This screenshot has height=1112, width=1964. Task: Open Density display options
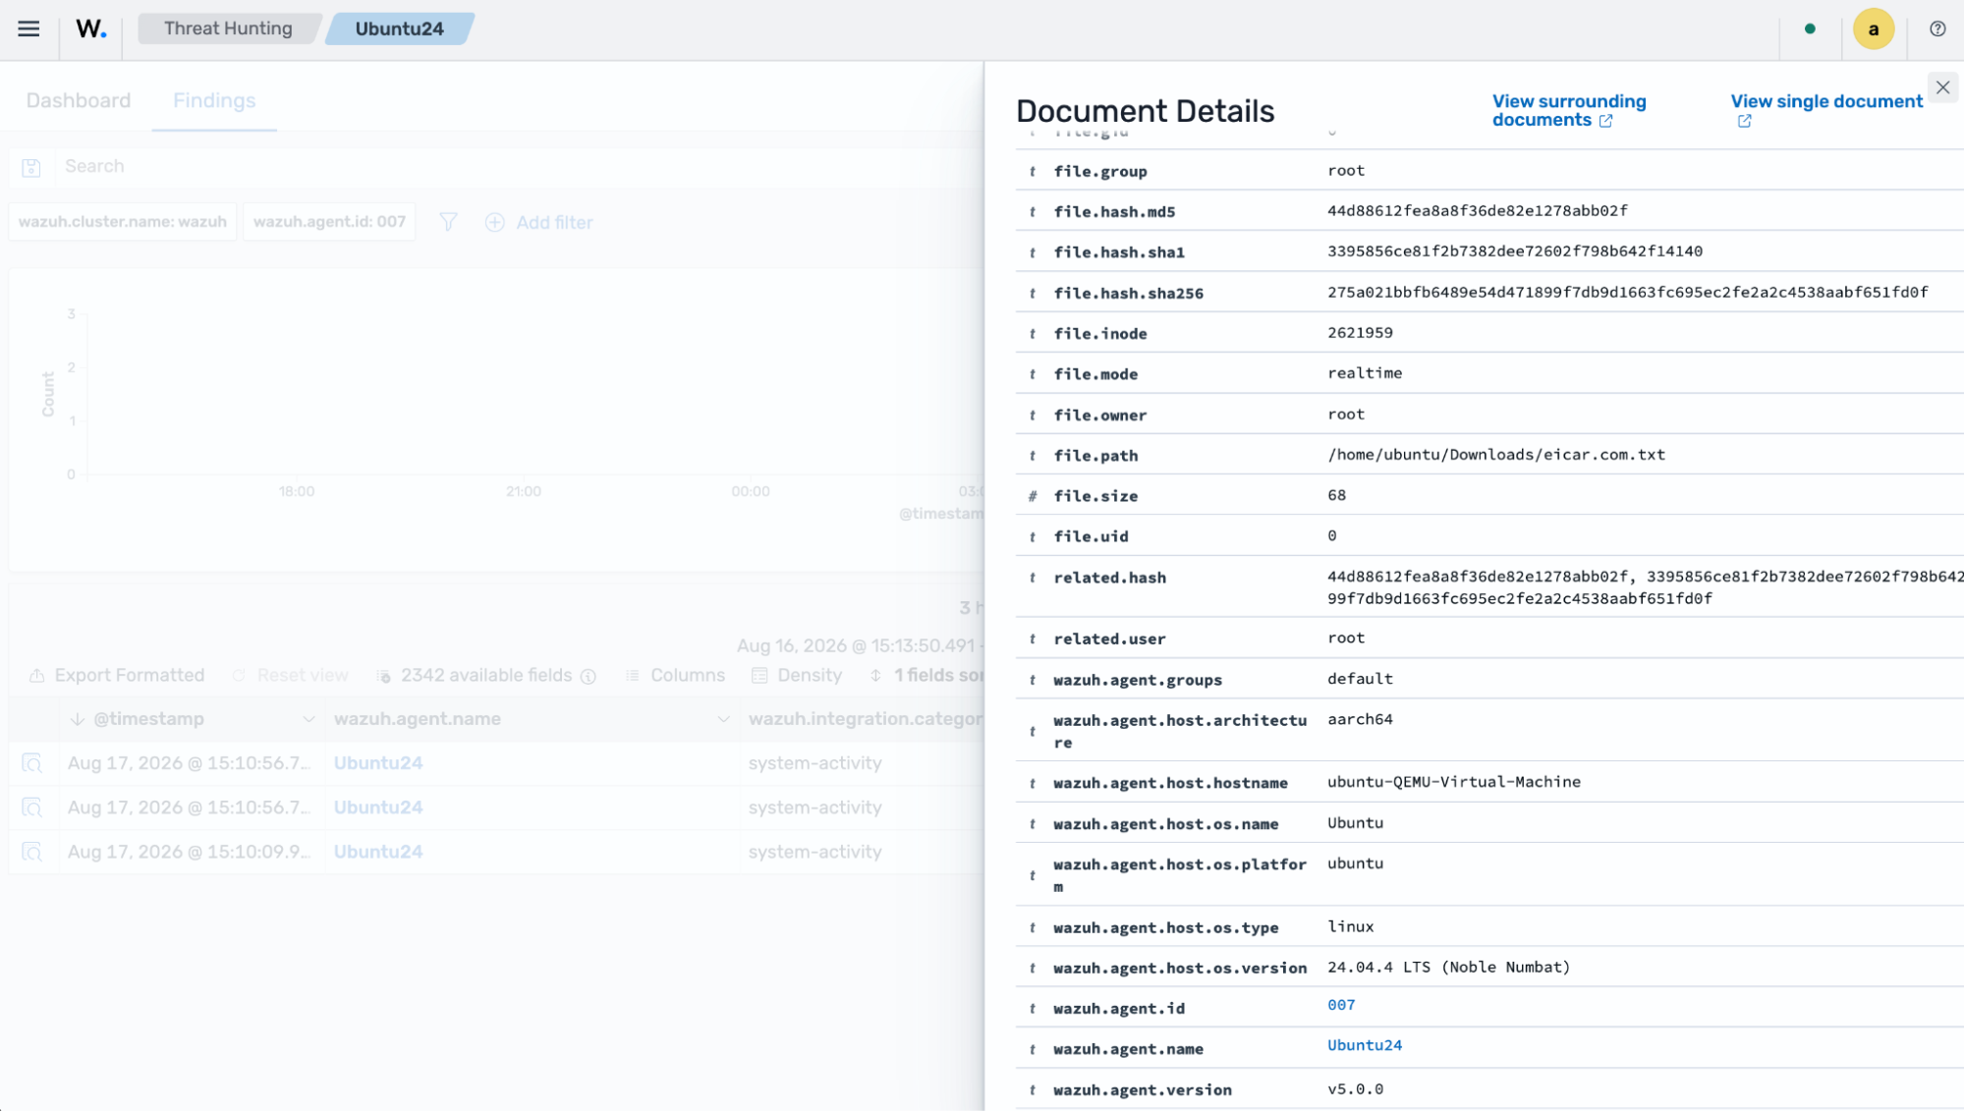click(x=797, y=675)
